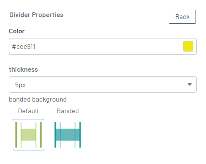
Task: Click left solid teal bar of Banded icon
Action: [55, 135]
